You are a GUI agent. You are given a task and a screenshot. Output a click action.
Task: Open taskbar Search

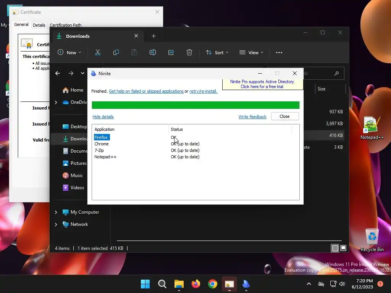162,284
